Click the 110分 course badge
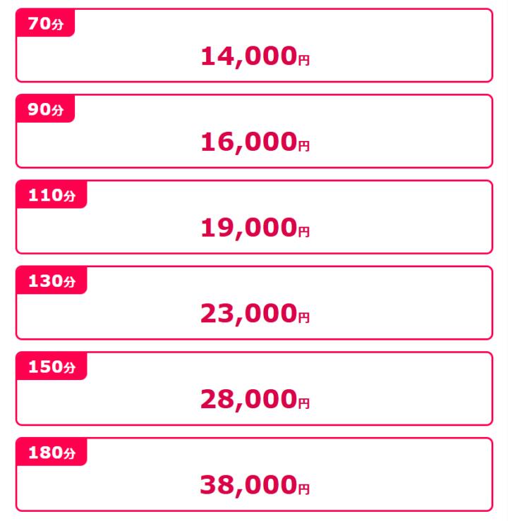508x521 pixels. [51, 196]
